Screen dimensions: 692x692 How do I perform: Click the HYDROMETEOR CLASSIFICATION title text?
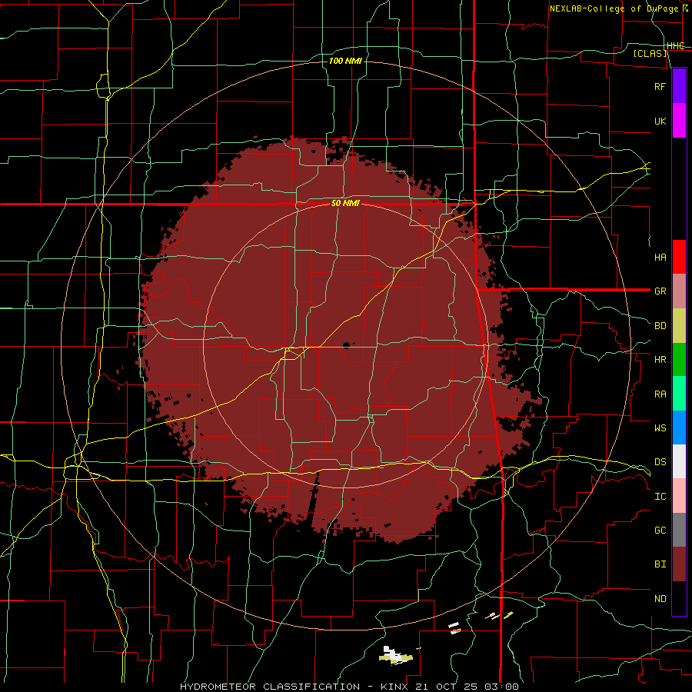[x=270, y=687]
